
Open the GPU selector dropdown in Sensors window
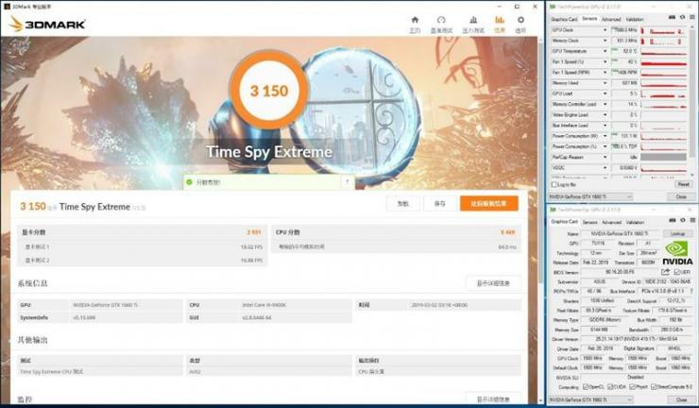pos(590,196)
